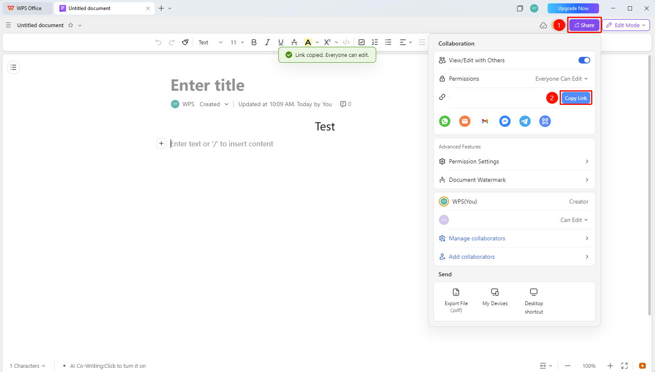
Task: Open Manage collaborators
Action: (x=514, y=238)
